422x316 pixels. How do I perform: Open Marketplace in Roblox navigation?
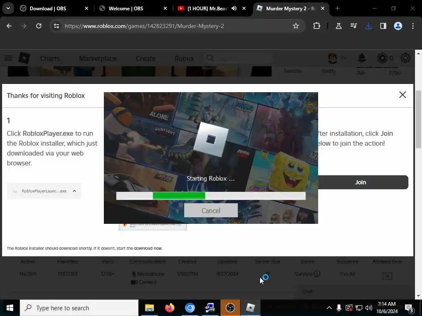pyautogui.click(x=98, y=58)
